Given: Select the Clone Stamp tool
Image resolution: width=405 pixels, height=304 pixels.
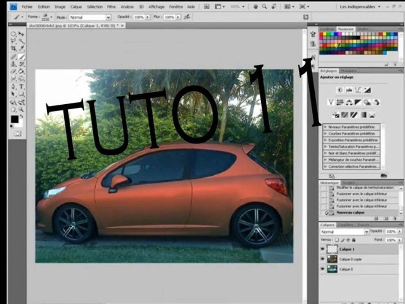Looking at the screenshot, I should point(13,64).
